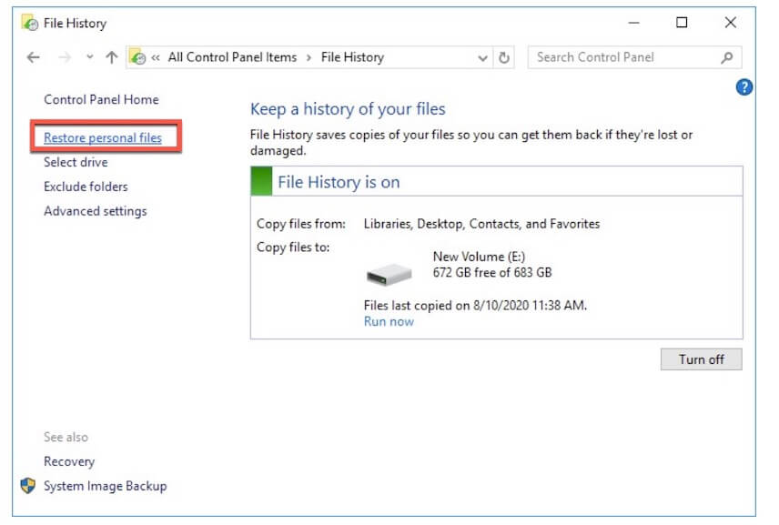Image resolution: width=779 pixels, height=525 pixels.
Task: Select All Control Panel Items breadcrumb
Action: (232, 57)
